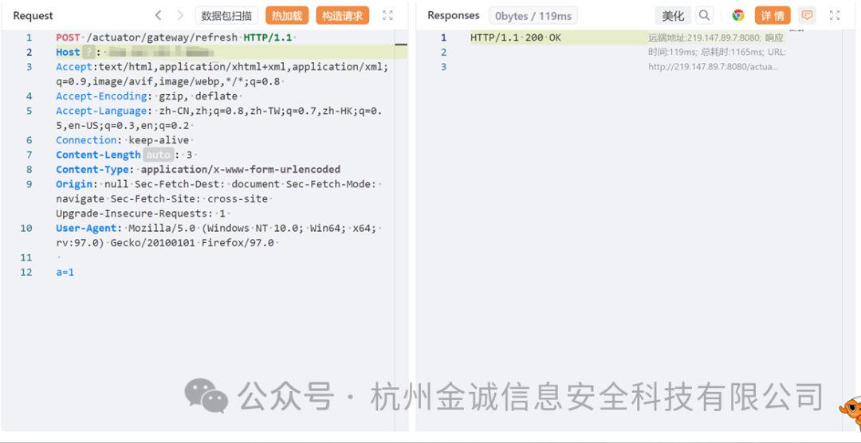Click the Content-Length auto tag
The width and height of the screenshot is (861, 443).
tap(159, 155)
